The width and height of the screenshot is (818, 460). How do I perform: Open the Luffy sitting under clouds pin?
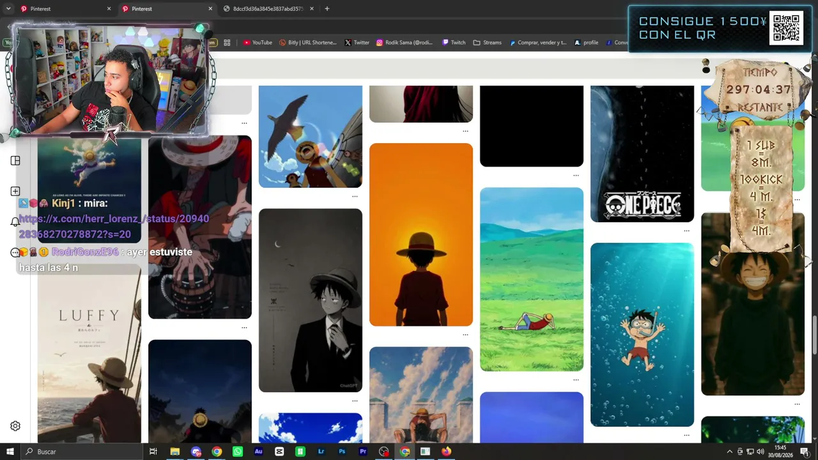click(421, 395)
